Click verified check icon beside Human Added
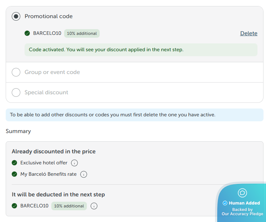This screenshot has height=222, width=266. (225, 203)
